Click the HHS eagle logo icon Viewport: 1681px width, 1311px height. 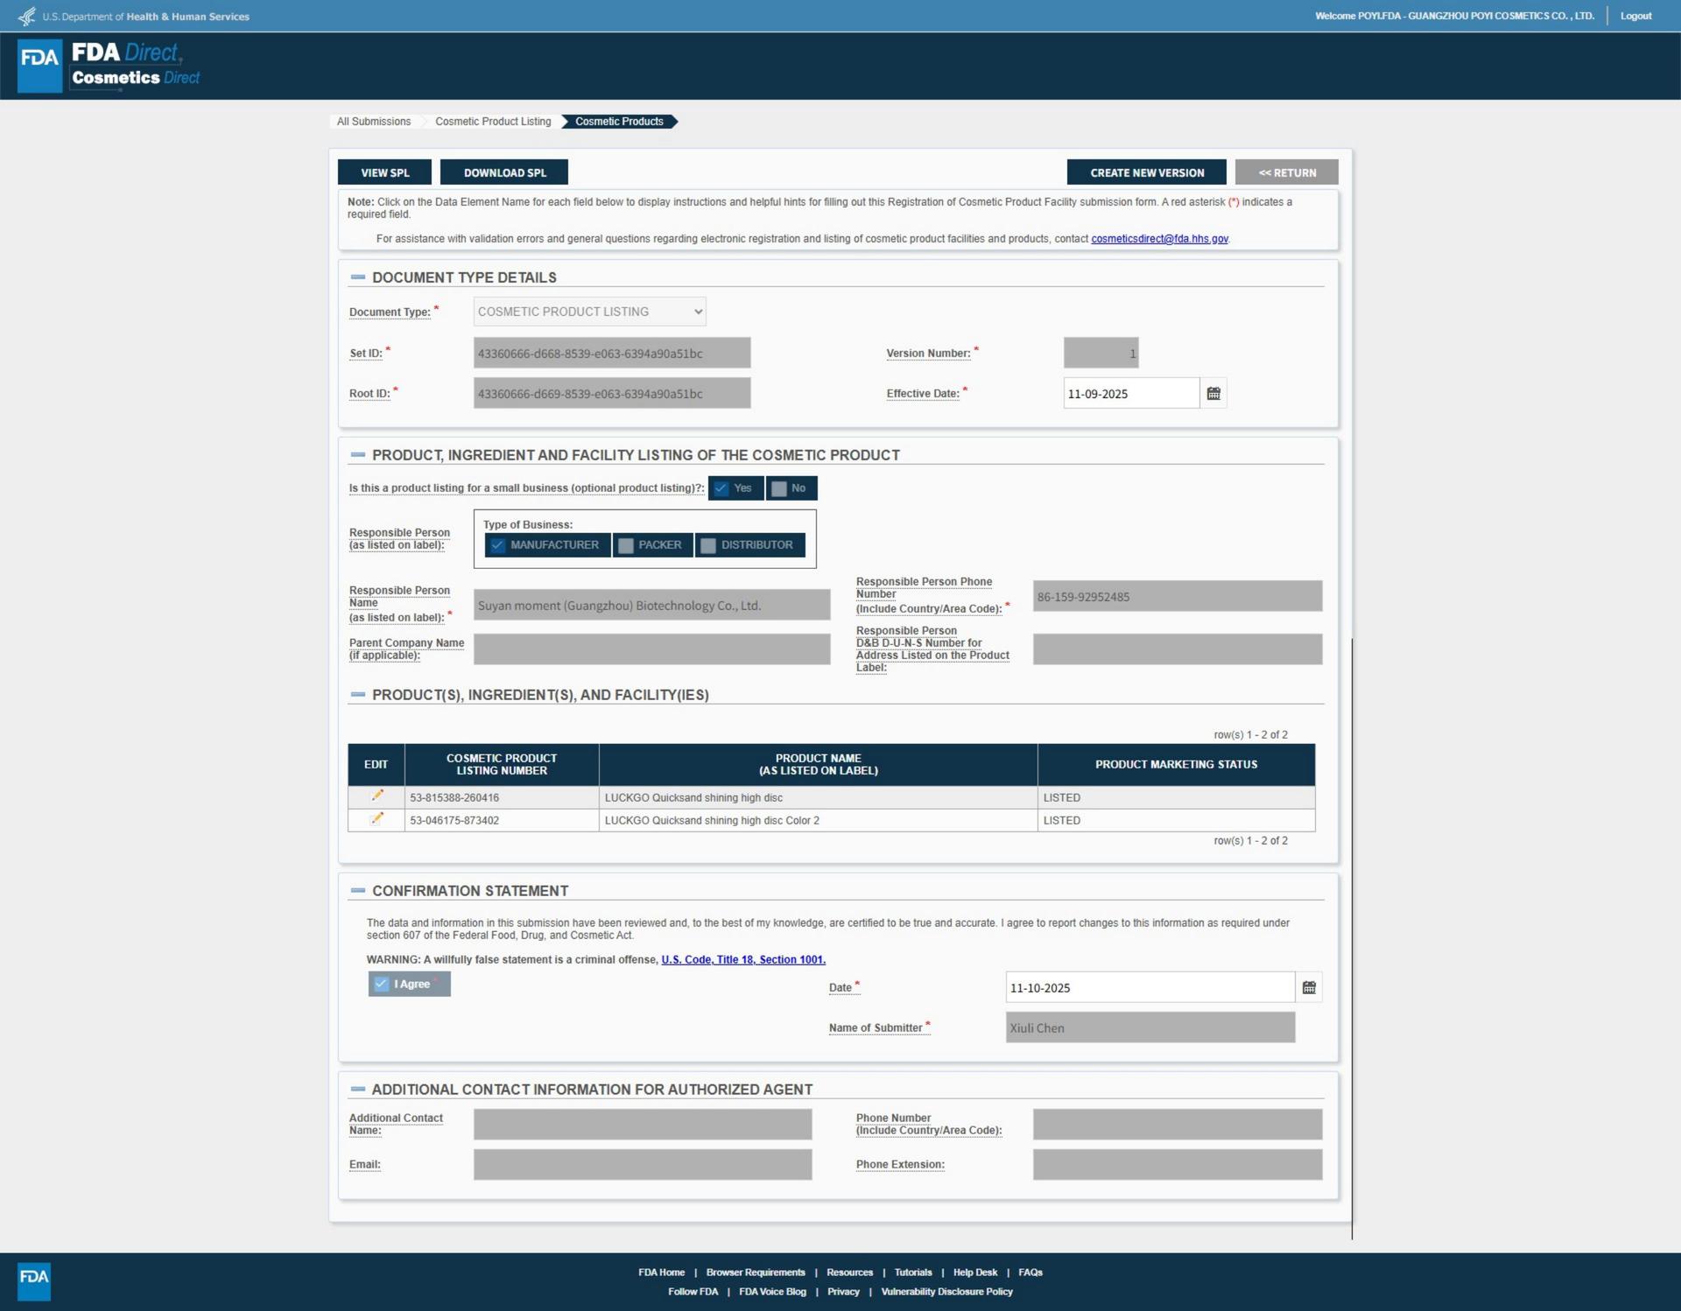point(27,17)
